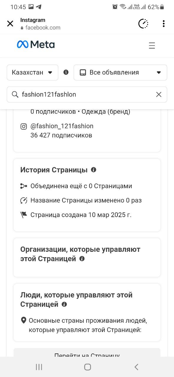The width and height of the screenshot is (174, 377).
Task: Open the @fashion_121fashion Instagram handle
Action: pyautogui.click(x=62, y=126)
